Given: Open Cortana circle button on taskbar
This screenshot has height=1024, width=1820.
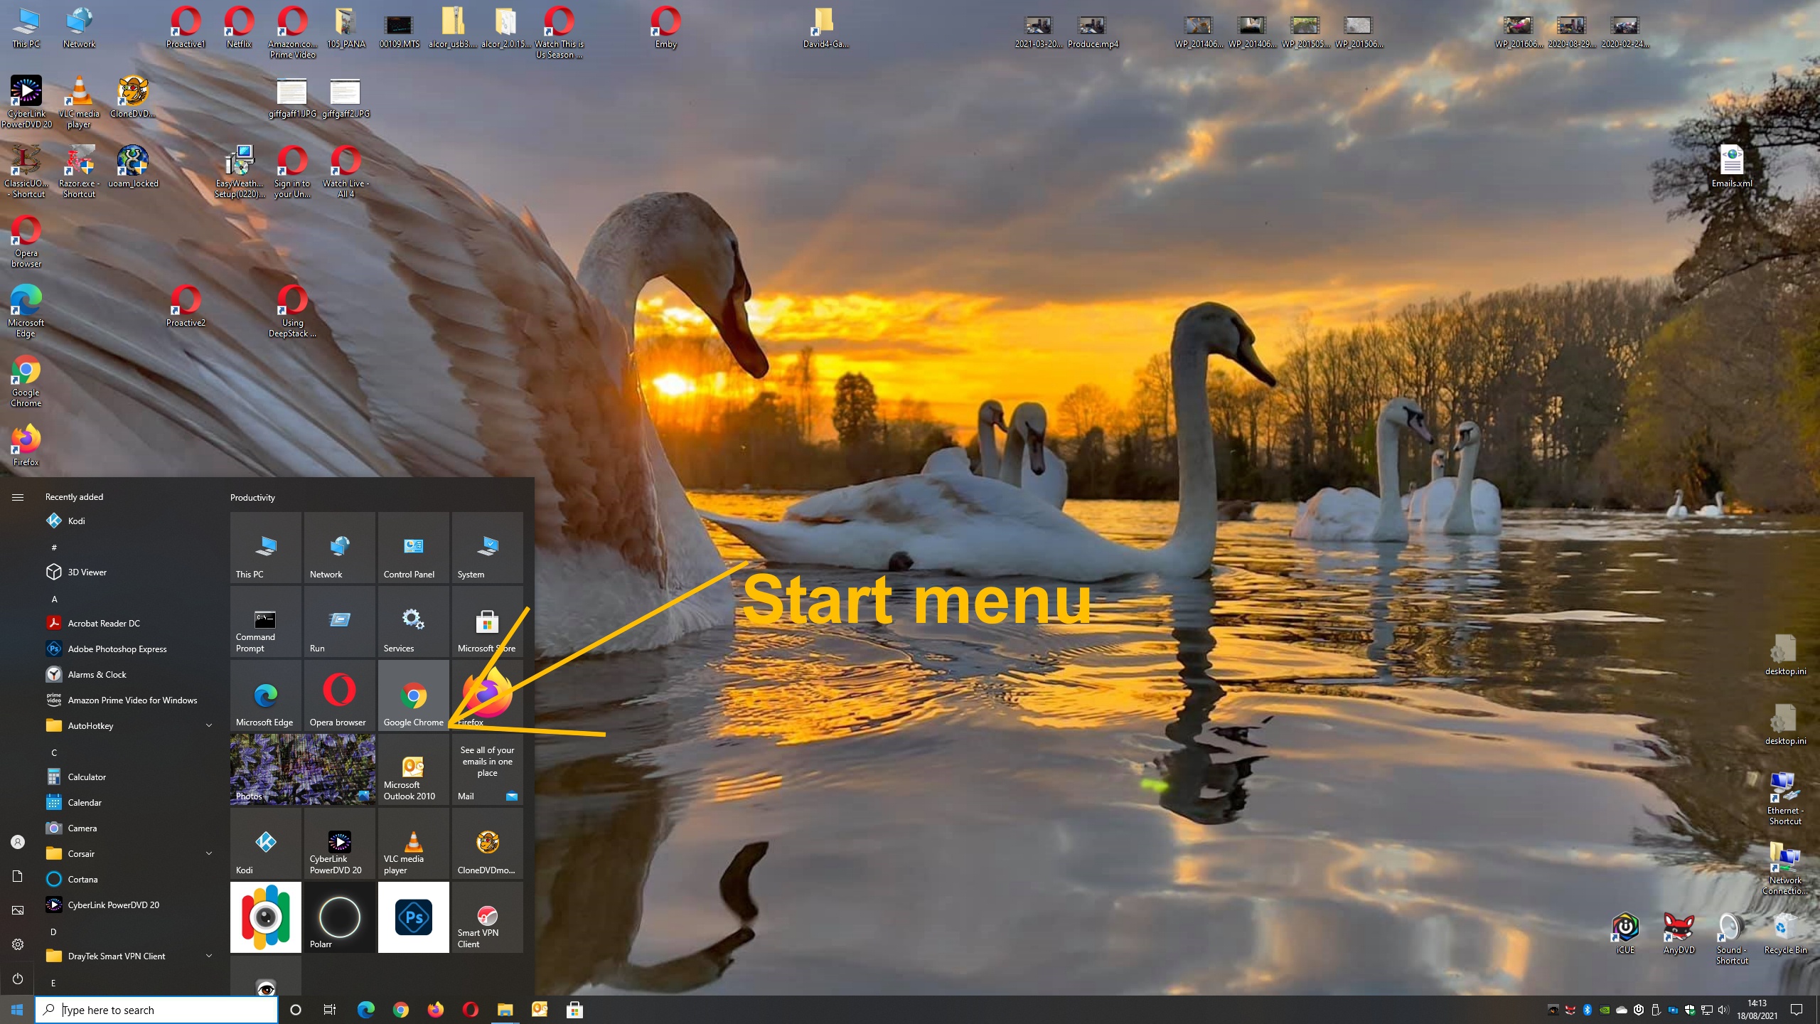Looking at the screenshot, I should pos(296,1010).
